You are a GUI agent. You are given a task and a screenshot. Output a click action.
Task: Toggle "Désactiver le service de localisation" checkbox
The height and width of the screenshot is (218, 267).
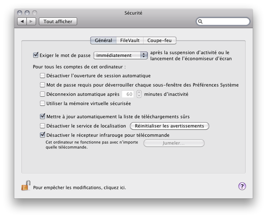[42, 126]
